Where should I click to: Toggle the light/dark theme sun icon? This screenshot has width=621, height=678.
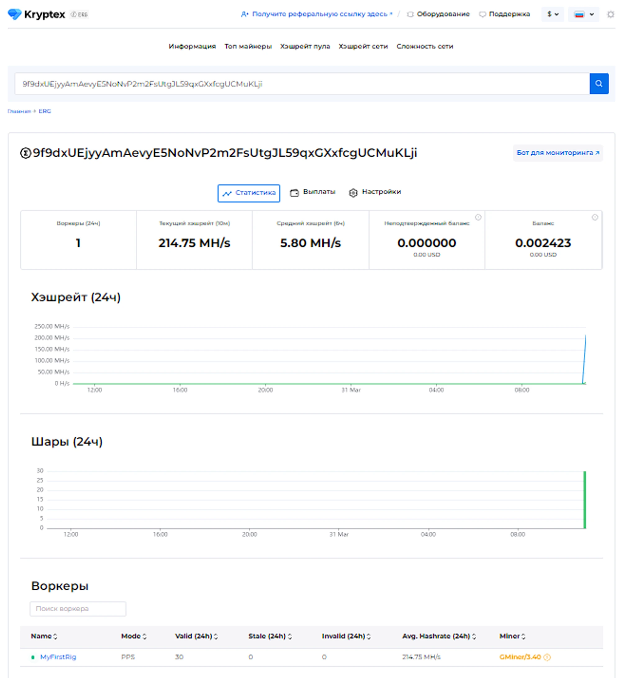click(x=610, y=15)
